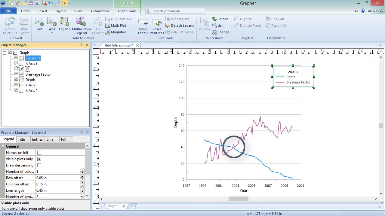
Task: Open the Plot Type dropdown
Action: tap(24, 25)
